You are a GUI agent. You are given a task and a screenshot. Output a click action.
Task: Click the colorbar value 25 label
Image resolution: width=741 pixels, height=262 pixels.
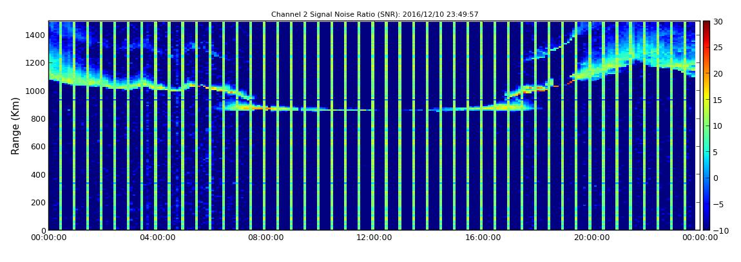coord(718,47)
